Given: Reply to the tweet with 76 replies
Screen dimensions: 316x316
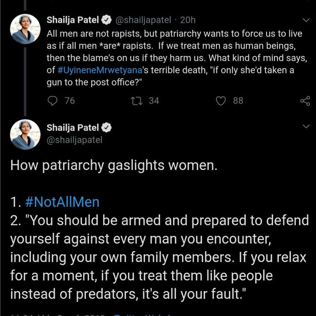Looking at the screenshot, I should tap(52, 100).
